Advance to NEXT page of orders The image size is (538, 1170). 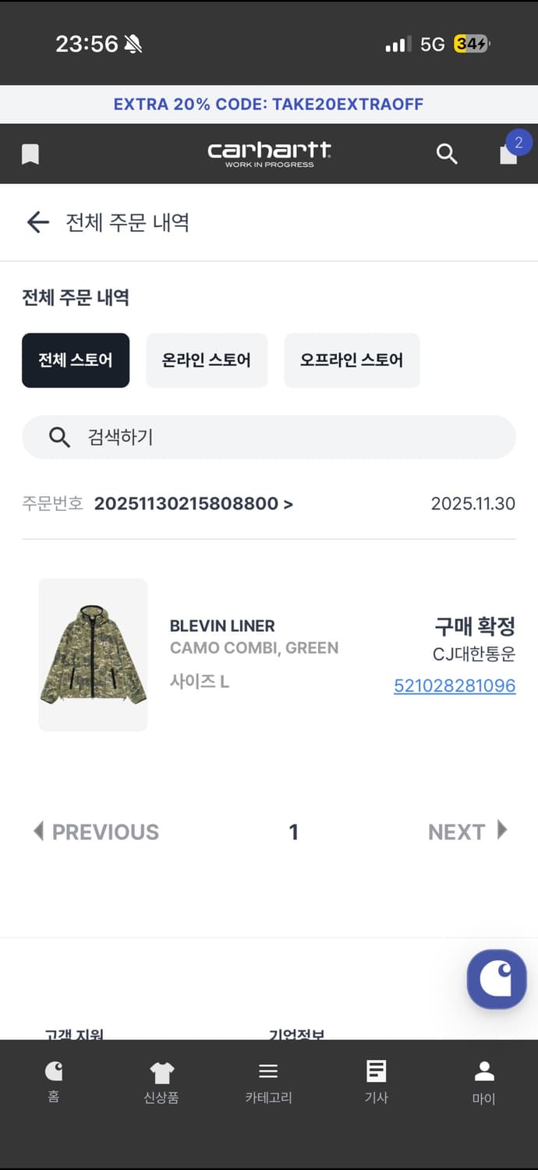tap(467, 831)
